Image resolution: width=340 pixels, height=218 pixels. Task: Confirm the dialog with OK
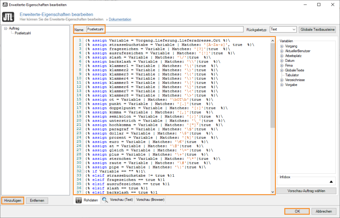point(297,211)
